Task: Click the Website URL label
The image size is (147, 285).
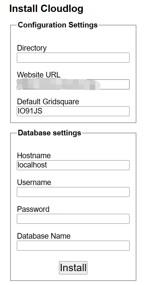Action: [x=39, y=75]
